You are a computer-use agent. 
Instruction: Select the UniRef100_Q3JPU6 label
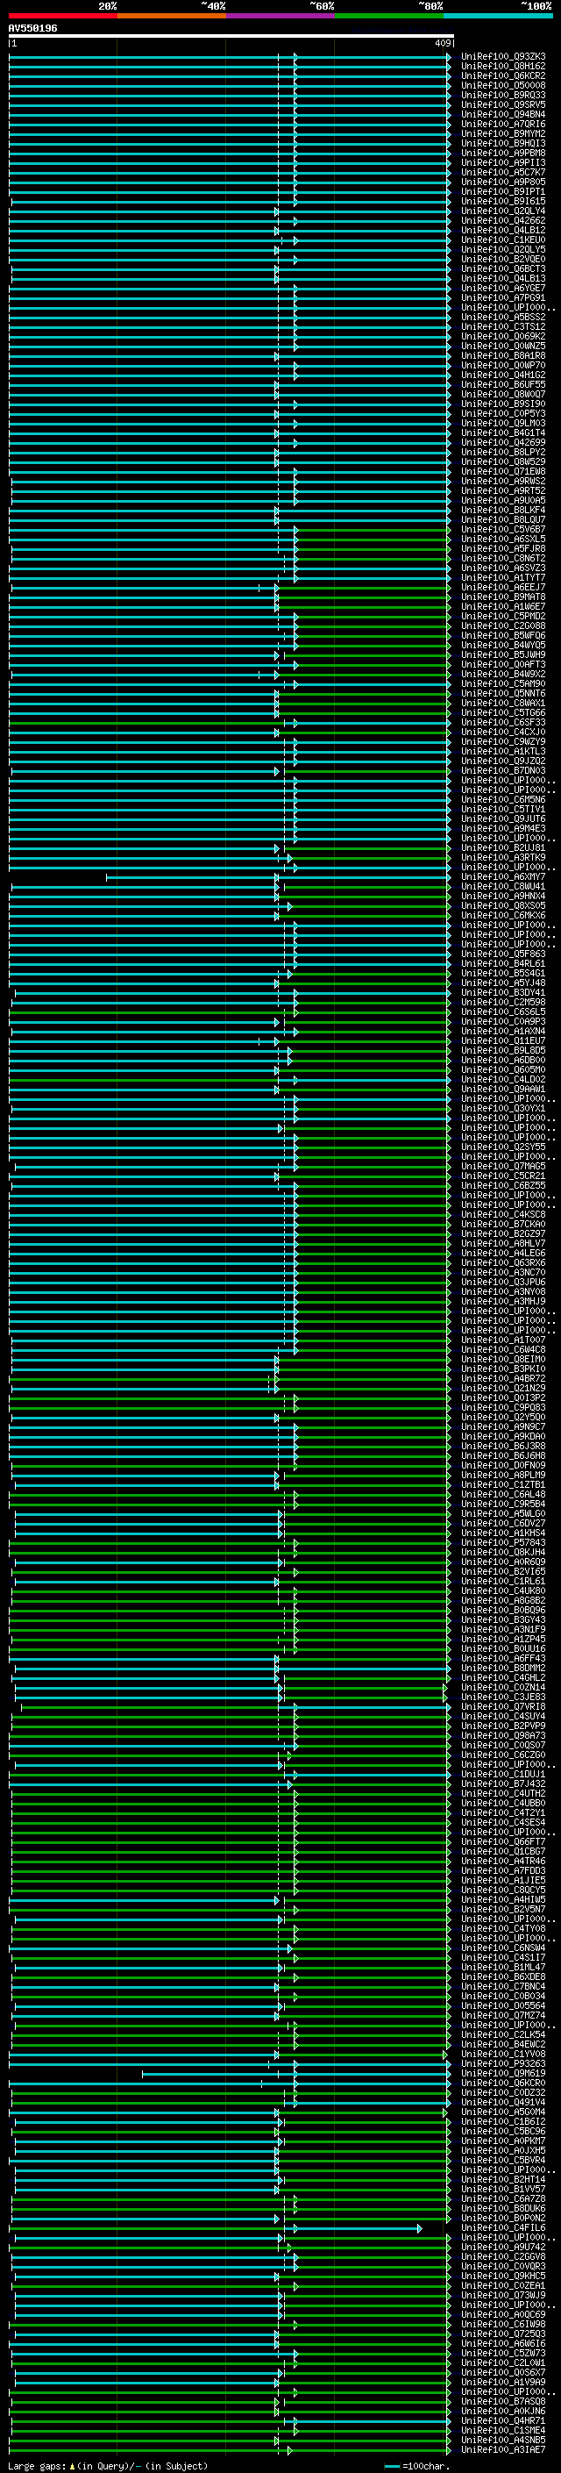point(503,1282)
